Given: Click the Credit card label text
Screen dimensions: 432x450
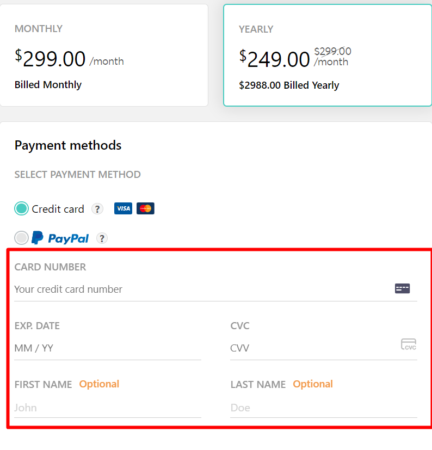Looking at the screenshot, I should (x=58, y=209).
